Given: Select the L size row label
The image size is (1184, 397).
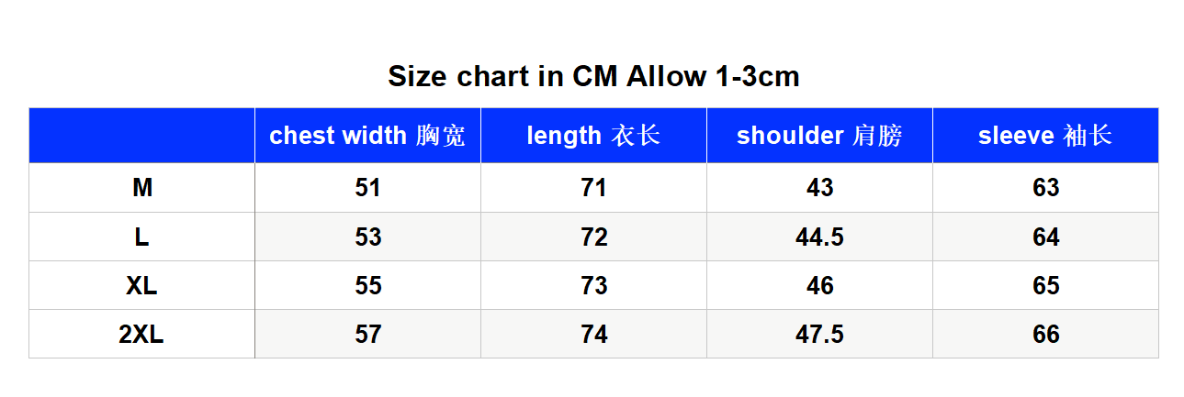Looking at the screenshot, I should pos(141,237).
